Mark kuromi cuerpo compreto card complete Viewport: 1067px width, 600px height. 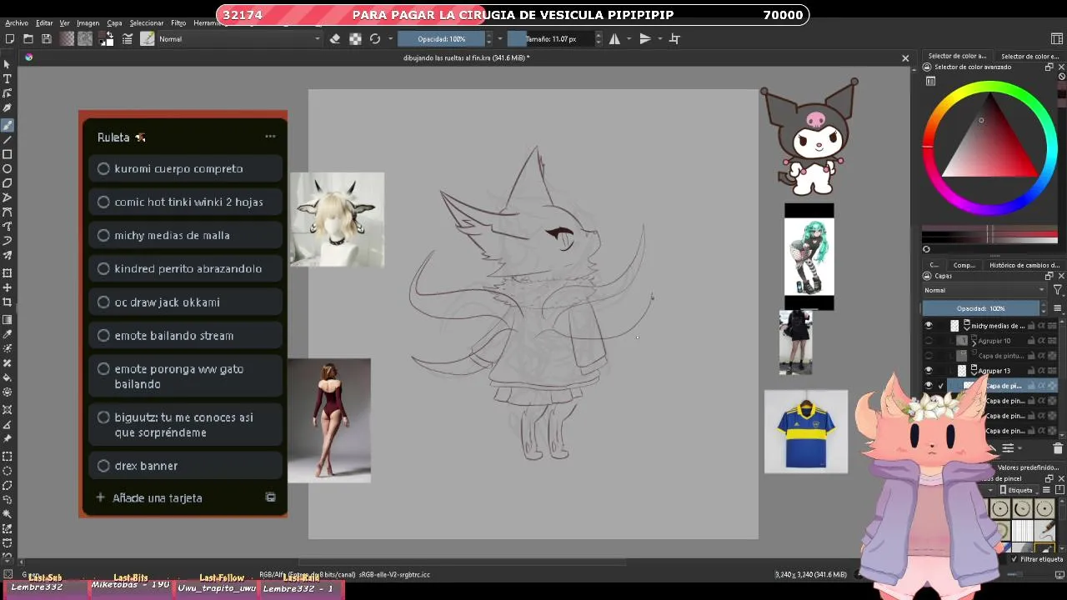[103, 168]
